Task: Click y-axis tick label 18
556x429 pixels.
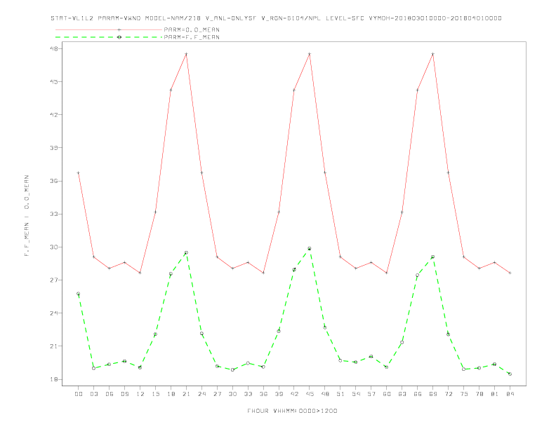Action: click(x=54, y=379)
